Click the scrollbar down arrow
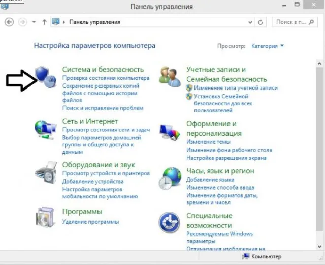This screenshot has width=325, height=265. point(319,247)
